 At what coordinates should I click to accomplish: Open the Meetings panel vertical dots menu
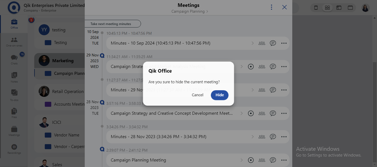coord(272,7)
